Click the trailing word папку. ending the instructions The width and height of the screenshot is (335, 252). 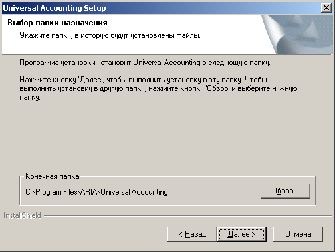(30, 97)
